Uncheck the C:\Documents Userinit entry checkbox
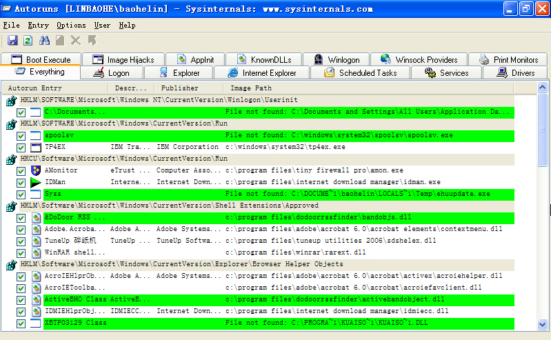 click(x=21, y=112)
